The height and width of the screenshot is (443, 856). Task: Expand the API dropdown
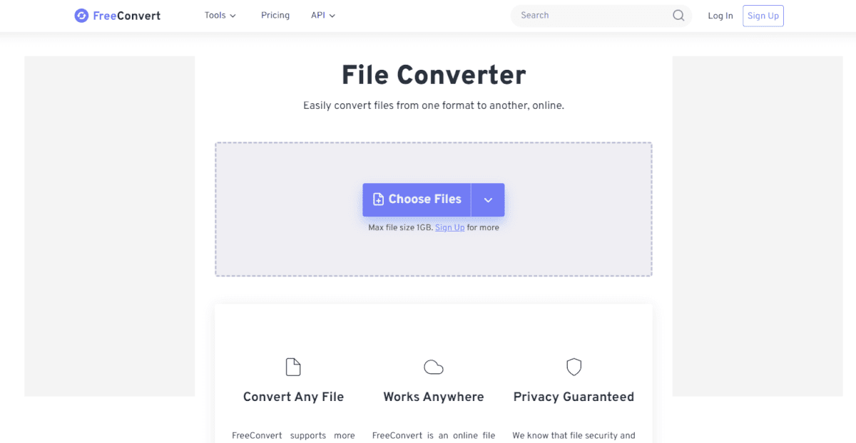click(332, 15)
